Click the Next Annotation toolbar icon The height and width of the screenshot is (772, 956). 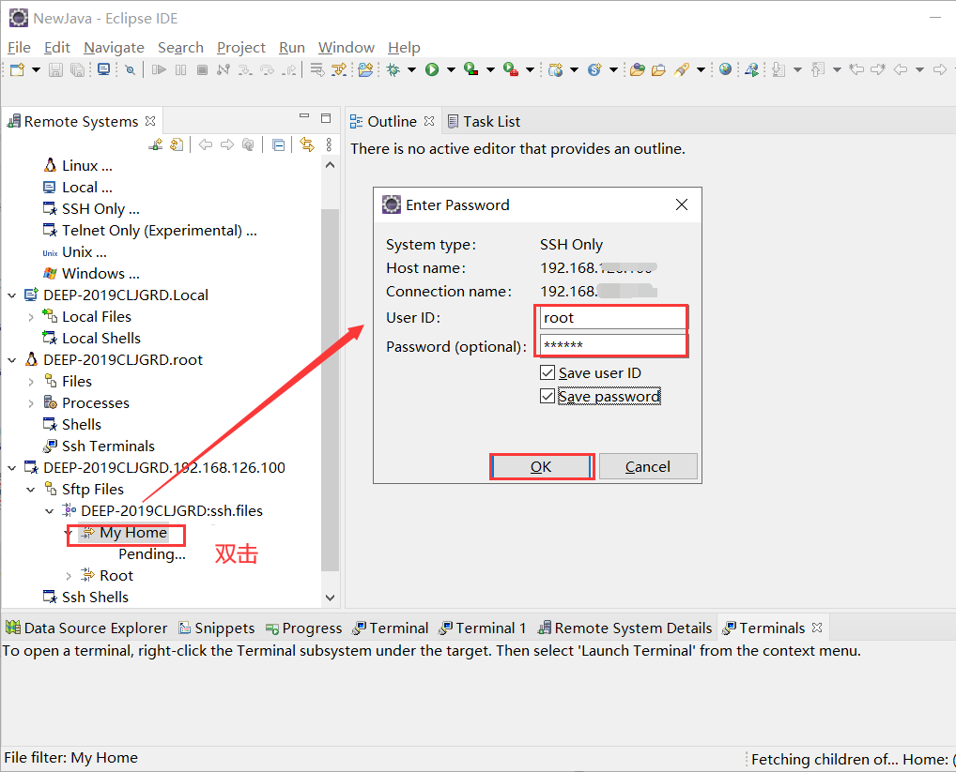click(779, 70)
